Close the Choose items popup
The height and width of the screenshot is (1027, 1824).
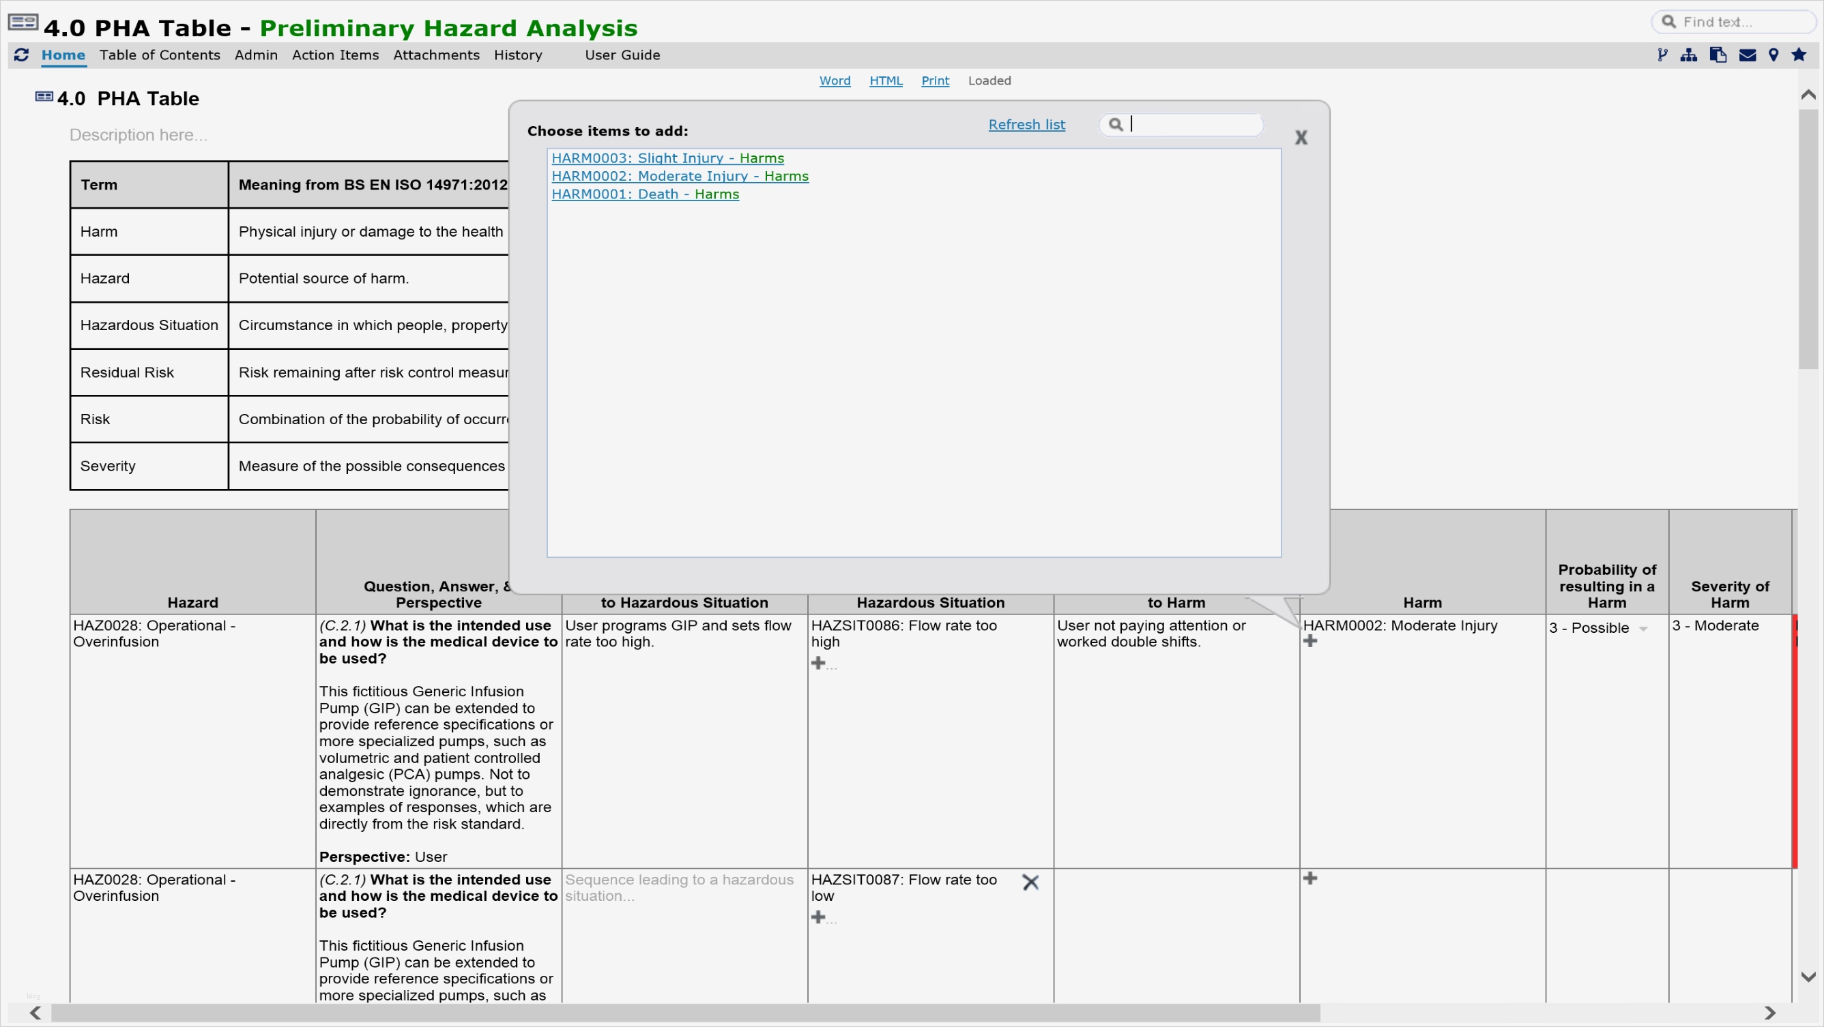click(1301, 137)
